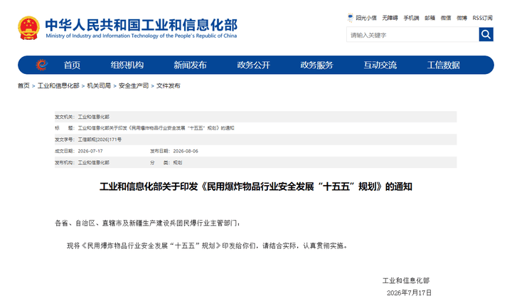Open the 手机端 mobile version link
512x306 pixels.
tap(411, 18)
